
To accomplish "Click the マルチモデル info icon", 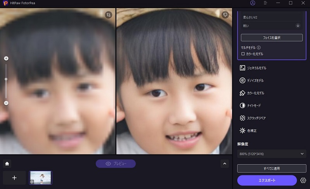I will pos(259,48).
